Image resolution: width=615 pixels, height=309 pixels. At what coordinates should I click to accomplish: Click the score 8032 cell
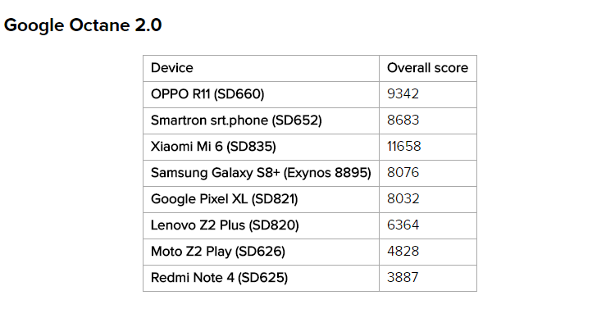428,200
